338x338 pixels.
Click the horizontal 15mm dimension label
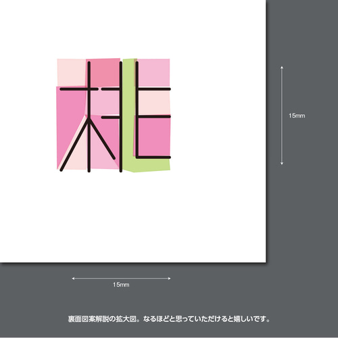[121, 285]
